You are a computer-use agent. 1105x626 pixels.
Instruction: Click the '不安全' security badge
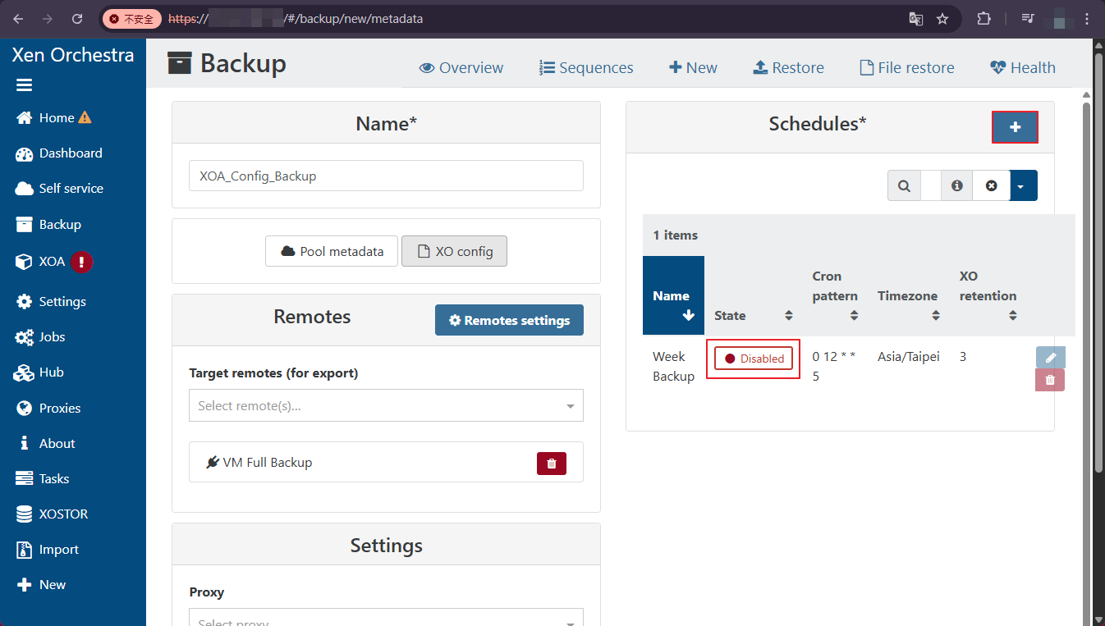click(132, 19)
